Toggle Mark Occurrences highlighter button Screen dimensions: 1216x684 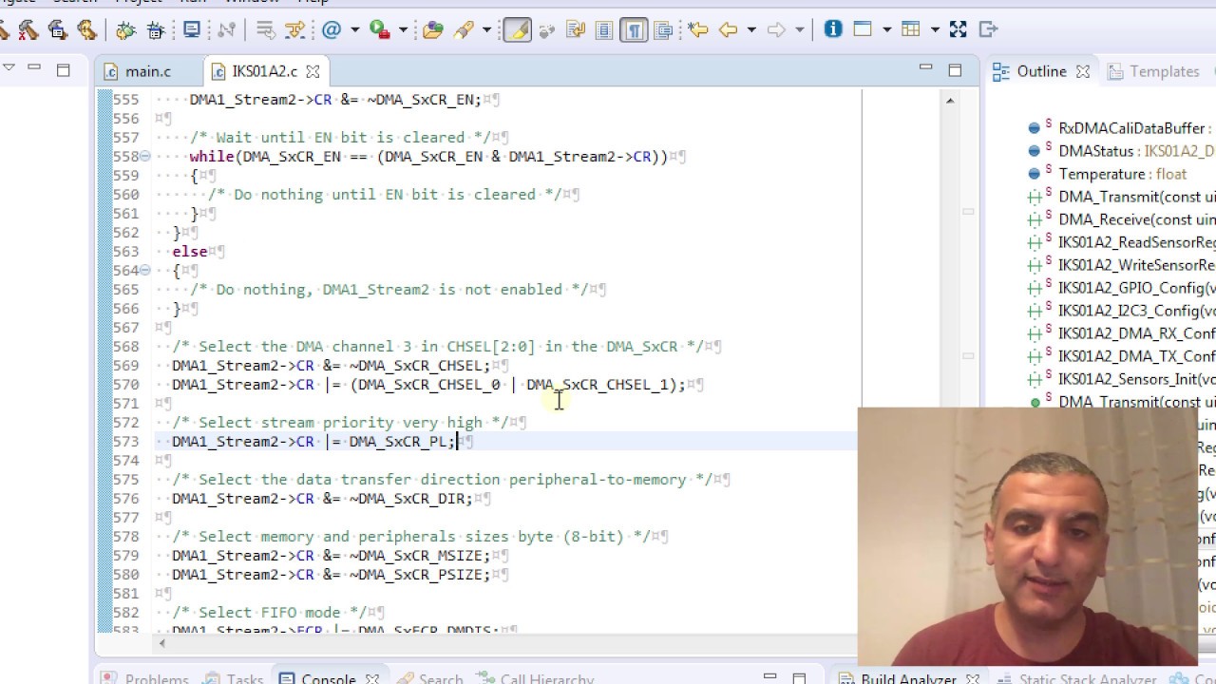(x=517, y=30)
